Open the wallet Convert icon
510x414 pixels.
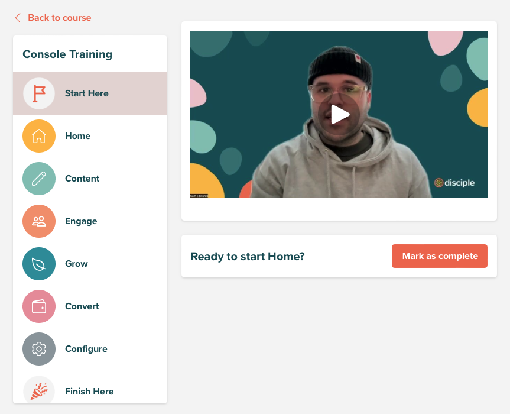[x=39, y=306]
